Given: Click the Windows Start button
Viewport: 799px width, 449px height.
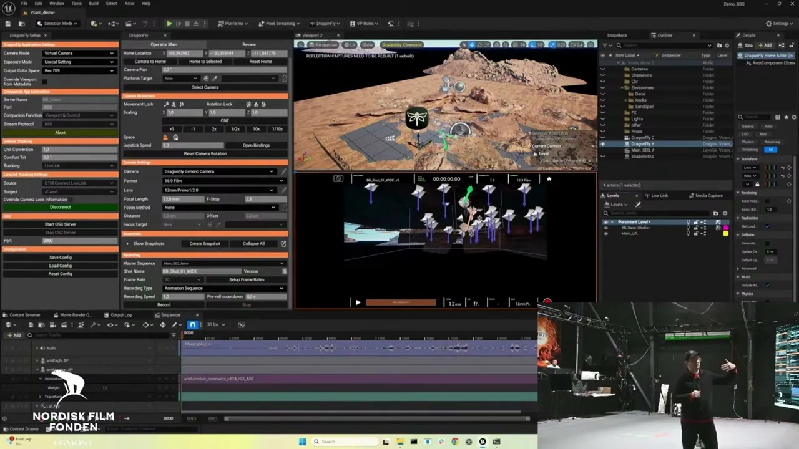Looking at the screenshot, I should click(303, 442).
